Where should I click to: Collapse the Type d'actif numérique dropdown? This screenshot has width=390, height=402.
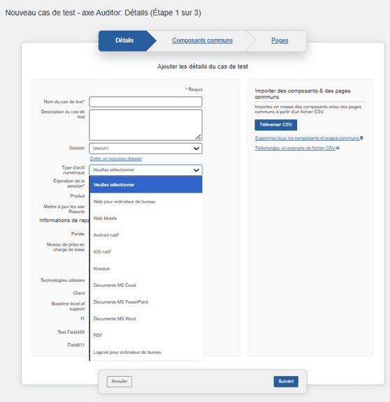(x=196, y=170)
